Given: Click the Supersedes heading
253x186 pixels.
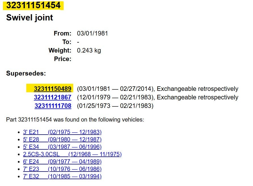Looking at the screenshot, I should point(26,74).
